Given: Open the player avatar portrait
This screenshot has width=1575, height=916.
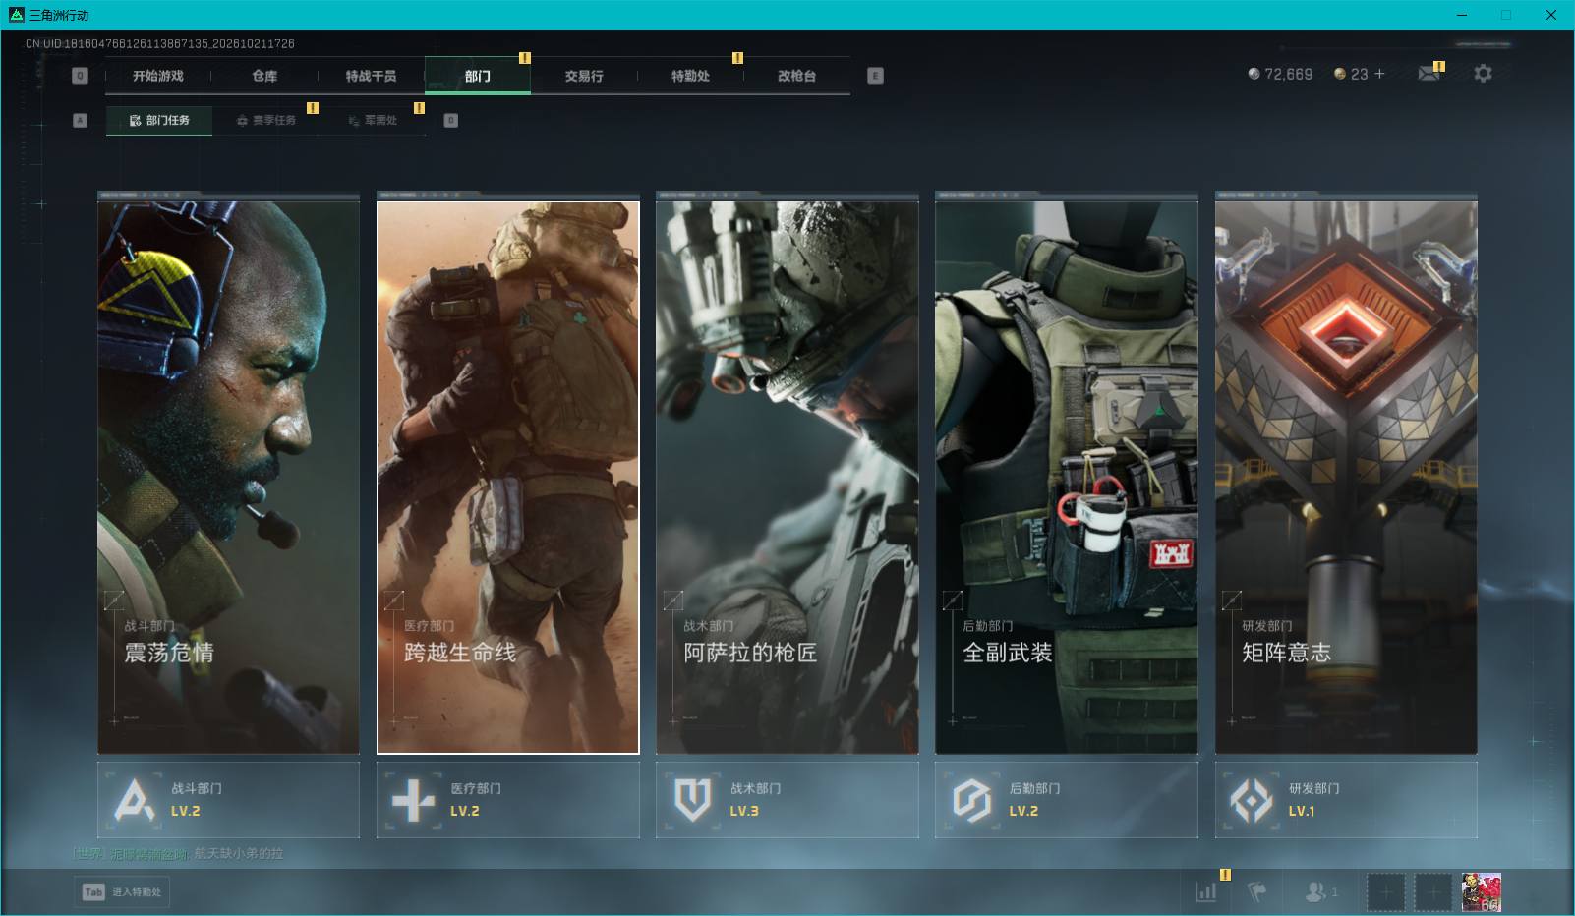Looking at the screenshot, I should coord(1482,892).
